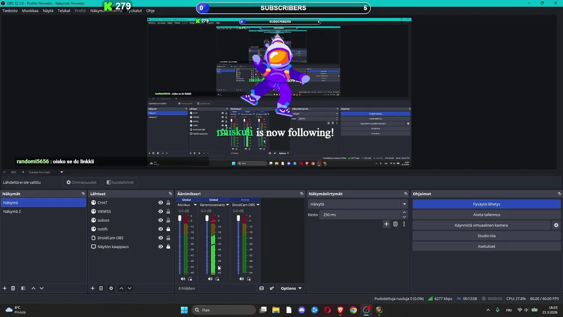Screen dimensions: 563x317
Task: Open virtual camera settings gear
Action: click(x=556, y=225)
